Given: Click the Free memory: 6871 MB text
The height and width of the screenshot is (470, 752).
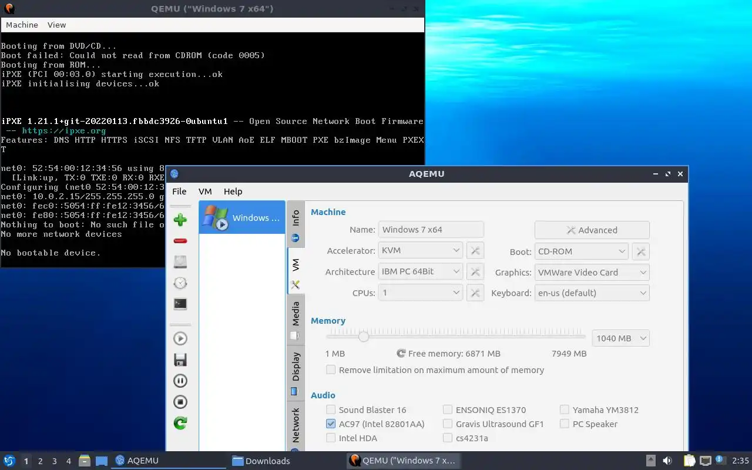Looking at the screenshot, I should point(454,354).
